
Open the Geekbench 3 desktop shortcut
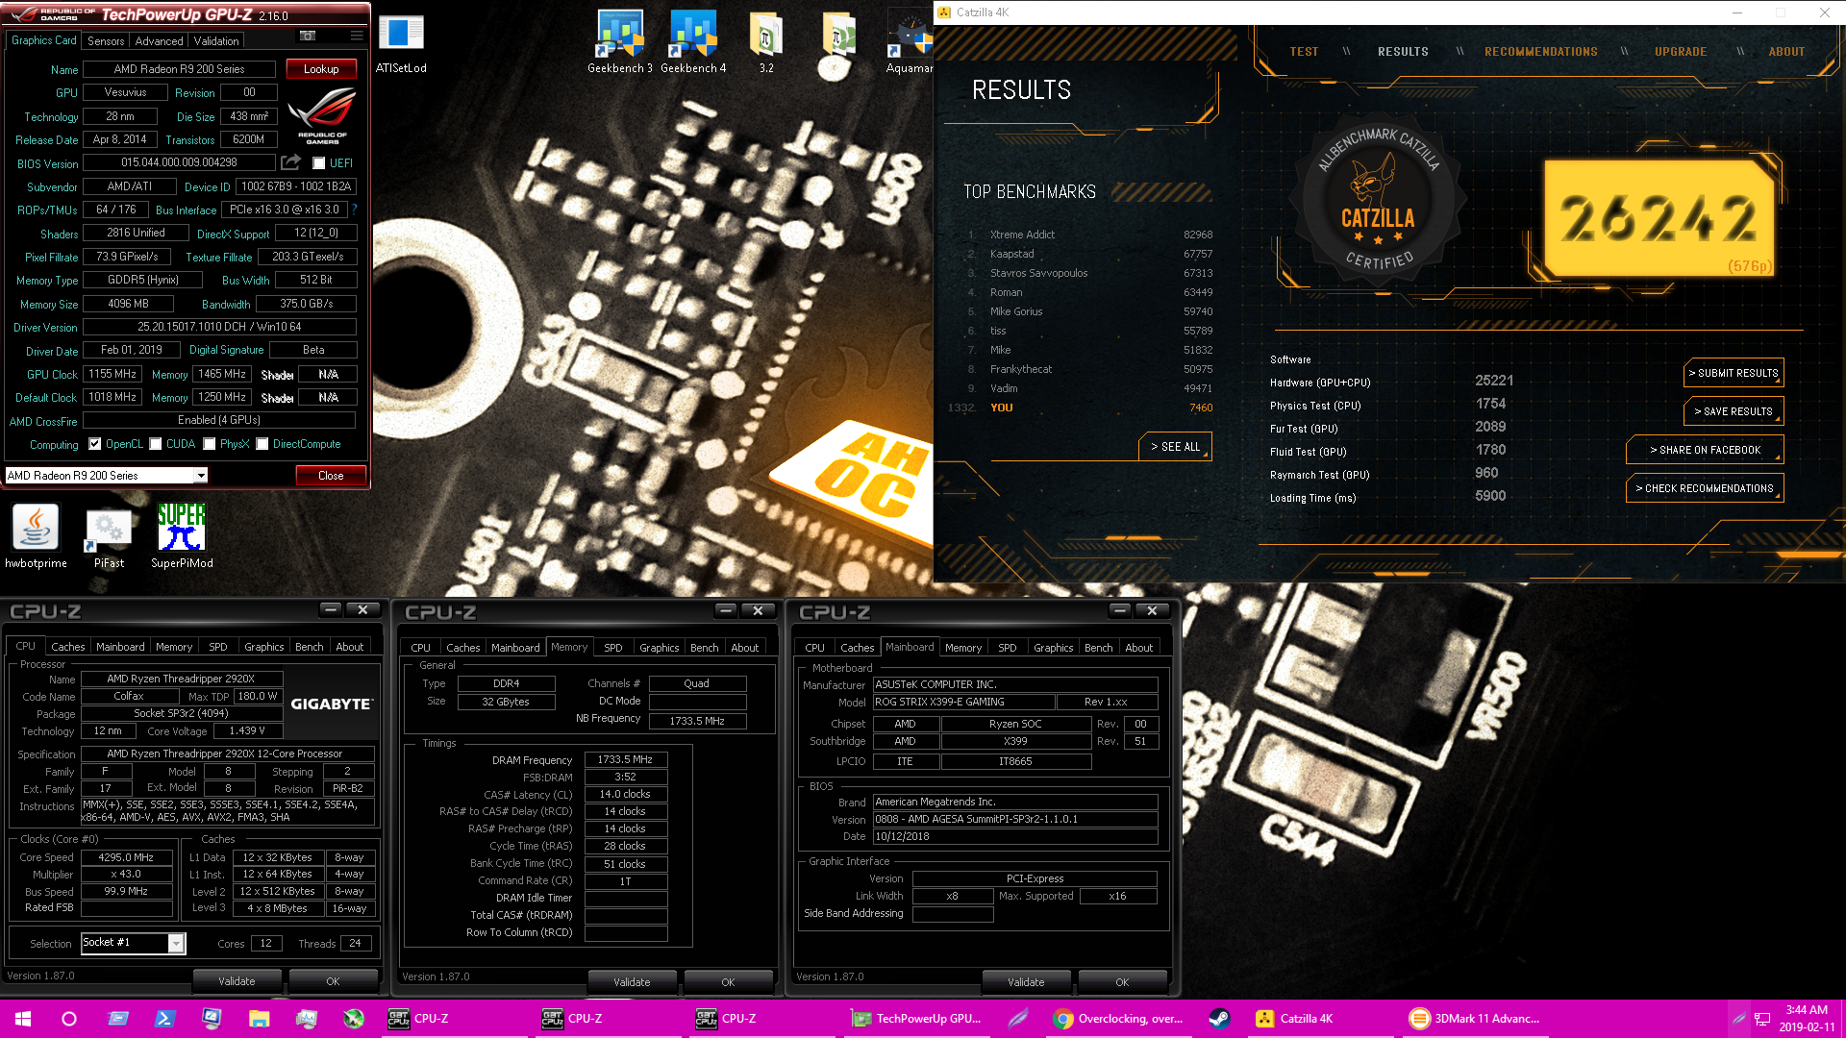tap(620, 42)
